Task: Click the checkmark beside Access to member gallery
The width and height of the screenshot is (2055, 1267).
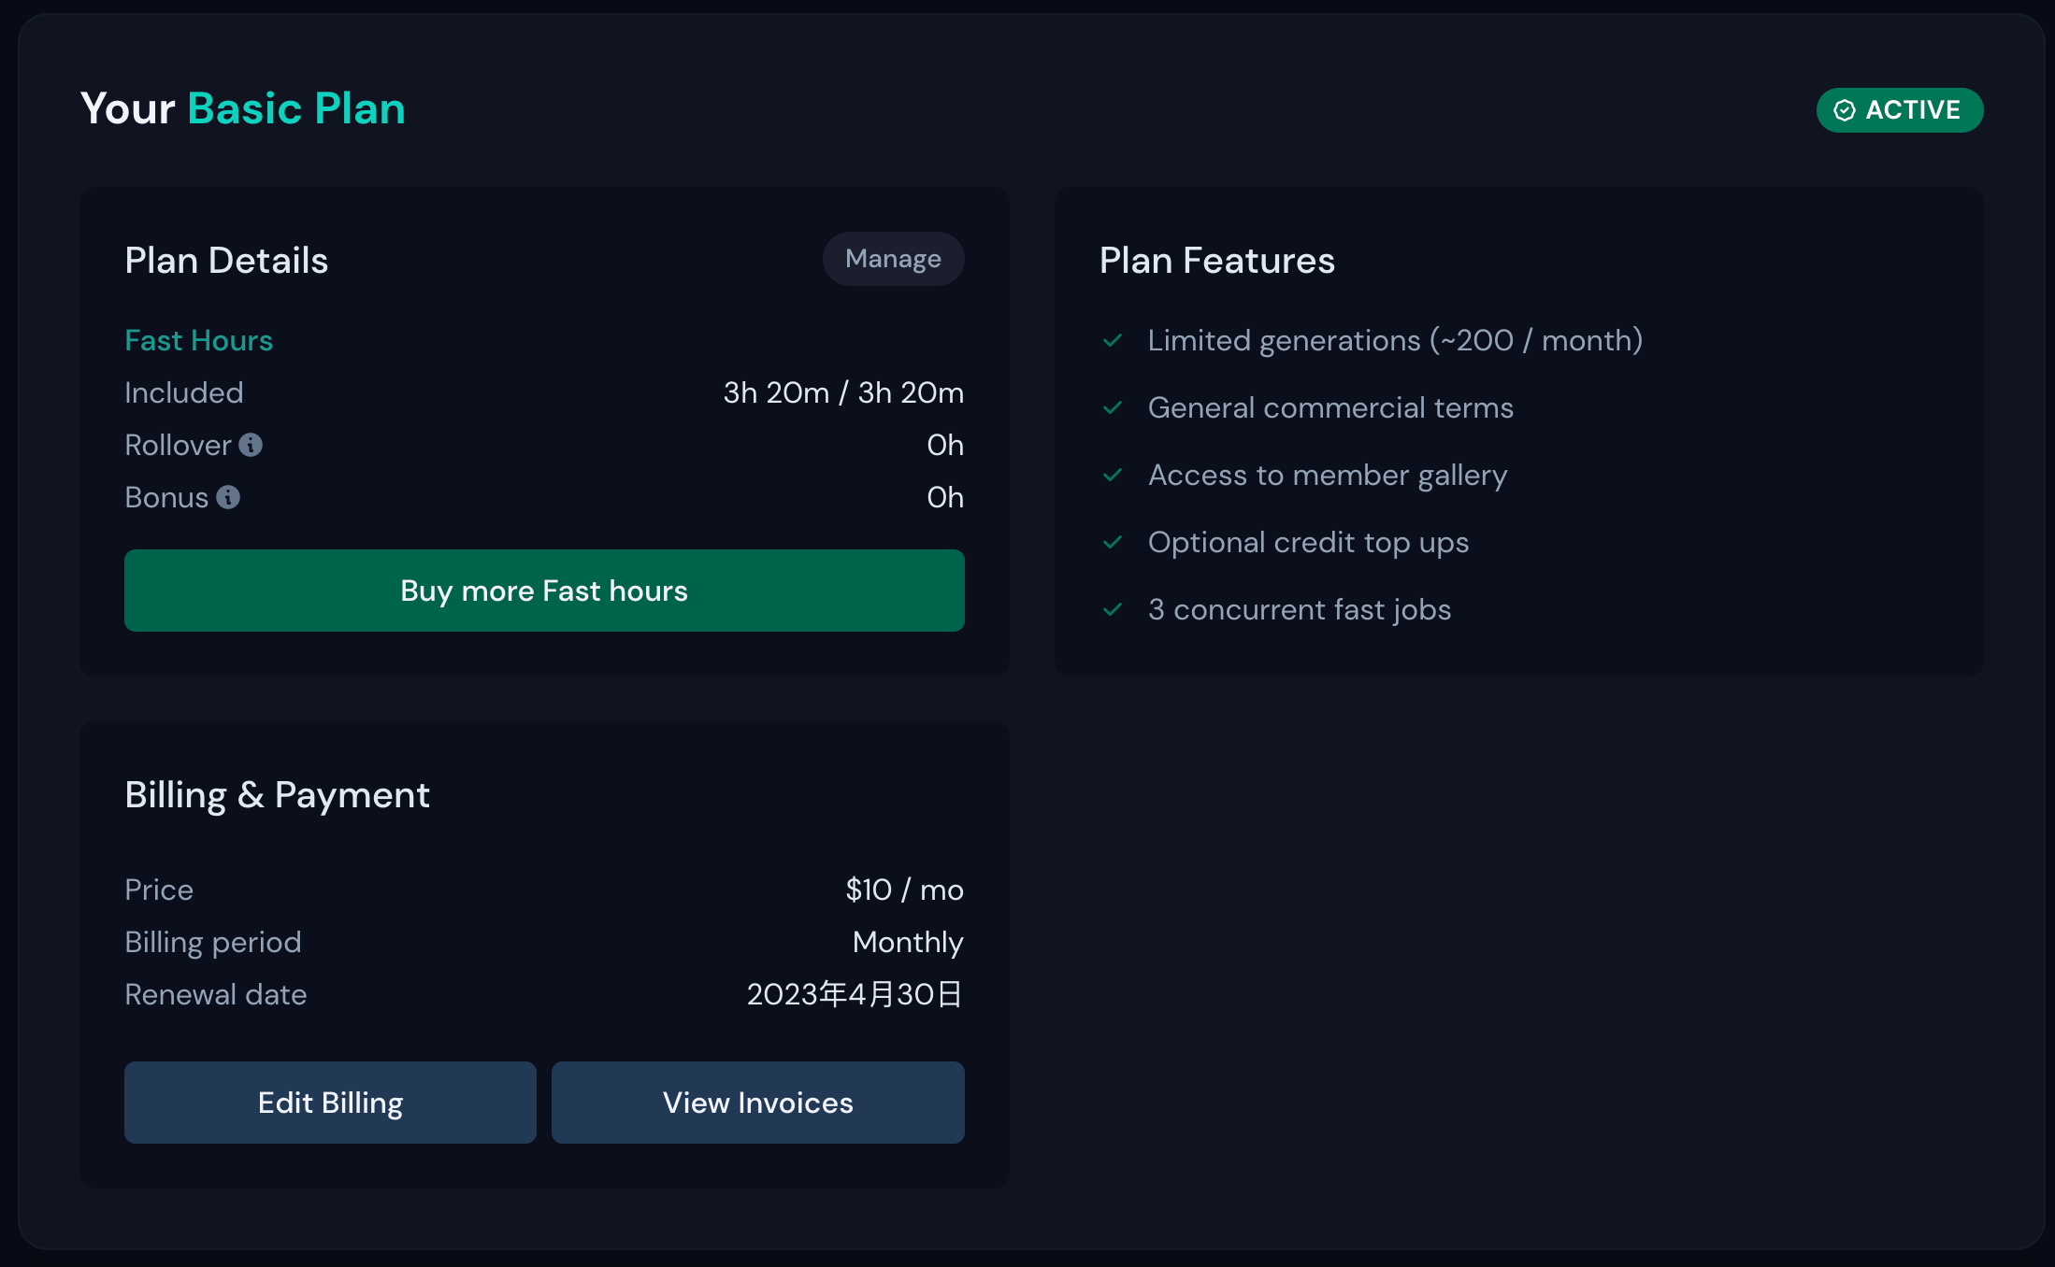Action: pyautogui.click(x=1113, y=475)
